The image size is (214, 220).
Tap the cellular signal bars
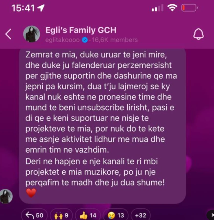(157, 8)
